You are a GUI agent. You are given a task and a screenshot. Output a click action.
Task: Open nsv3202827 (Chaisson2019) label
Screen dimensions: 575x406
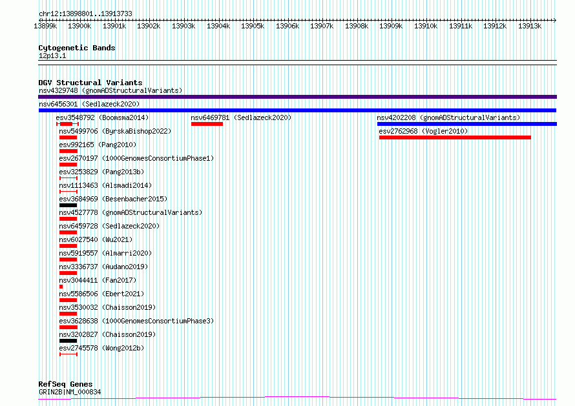107,334
